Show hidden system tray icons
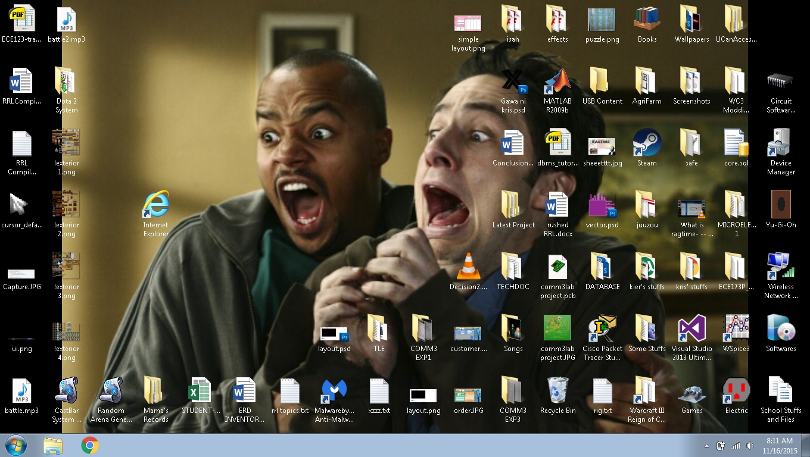810x457 pixels. tap(706, 446)
